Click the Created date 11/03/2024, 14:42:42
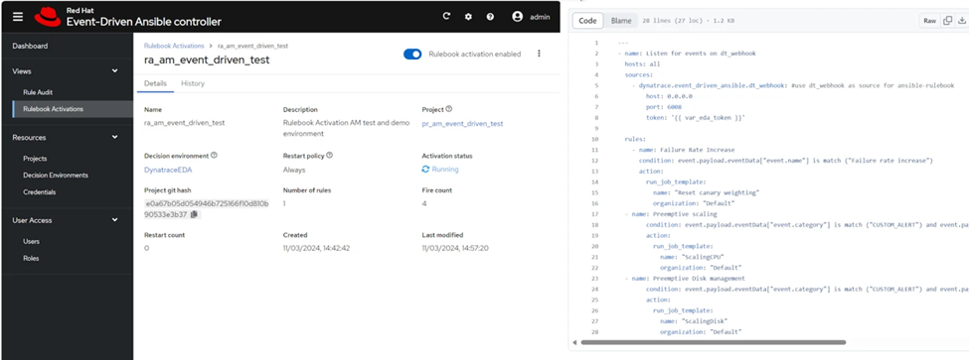 pyautogui.click(x=316, y=248)
